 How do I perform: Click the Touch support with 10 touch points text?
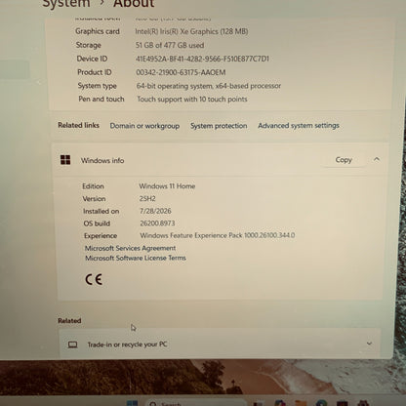pos(192,100)
